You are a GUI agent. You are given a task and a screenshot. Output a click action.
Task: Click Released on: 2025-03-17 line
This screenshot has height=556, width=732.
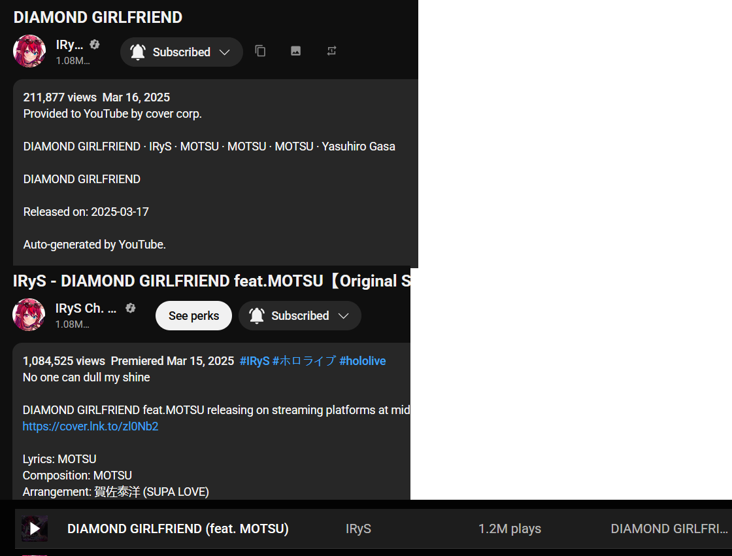tap(86, 212)
